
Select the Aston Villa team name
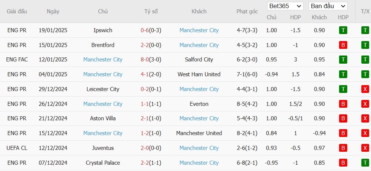pyautogui.click(x=103, y=118)
